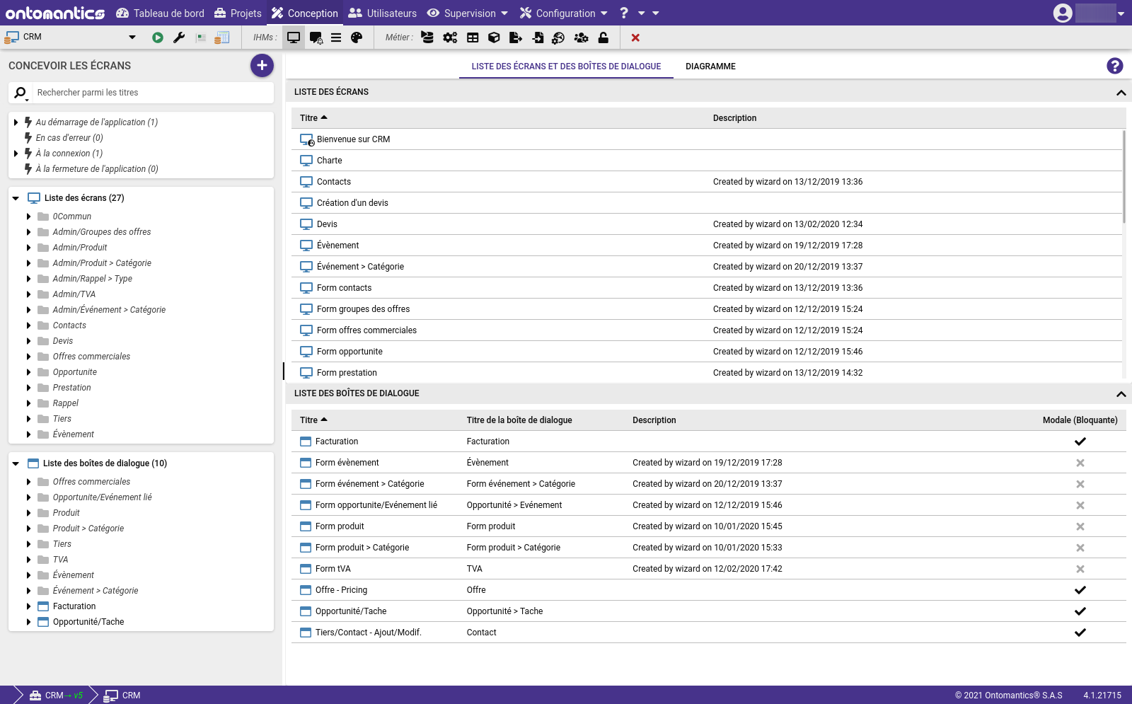Click the database table icon in toolbar
The image size is (1132, 704).
pos(221,37)
